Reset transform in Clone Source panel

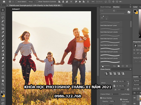click(x=128, y=89)
